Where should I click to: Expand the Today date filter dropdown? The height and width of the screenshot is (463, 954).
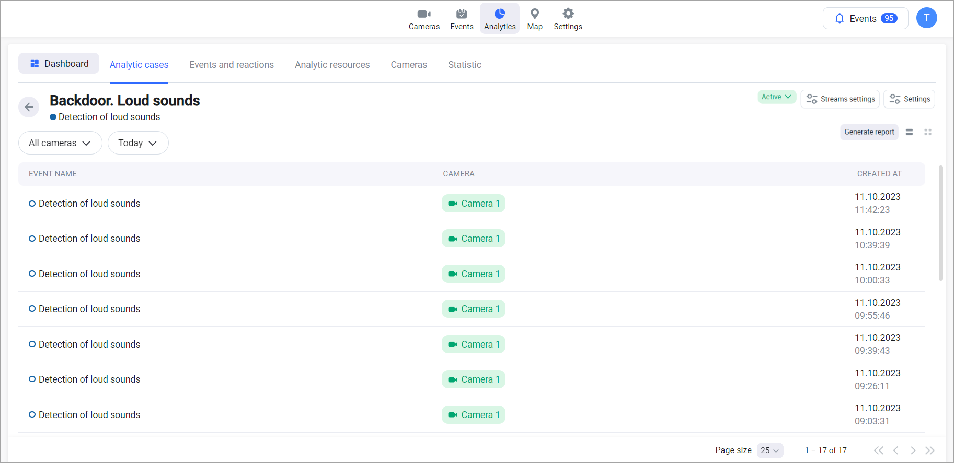click(138, 143)
